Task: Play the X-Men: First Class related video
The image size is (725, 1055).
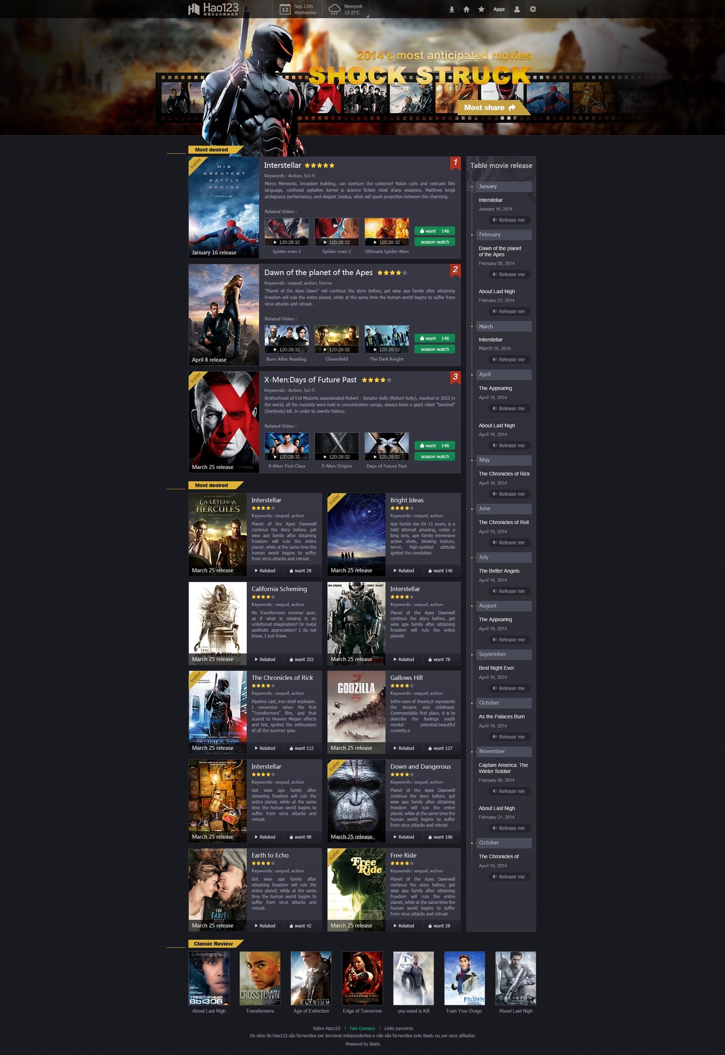Action: [287, 446]
